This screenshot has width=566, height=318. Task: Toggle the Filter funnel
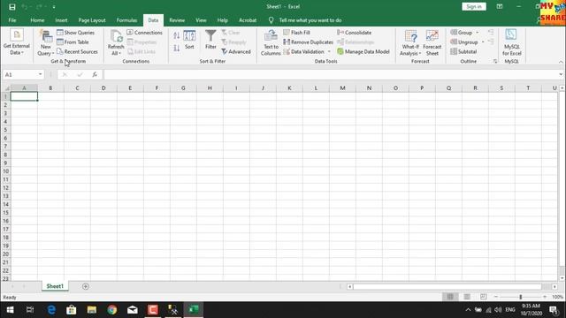(210, 40)
